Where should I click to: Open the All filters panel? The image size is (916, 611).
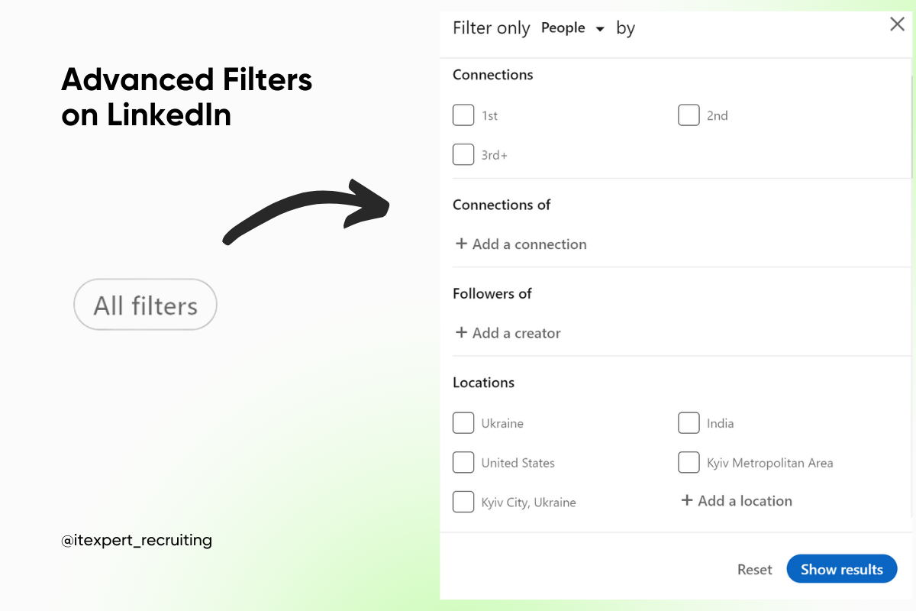click(x=145, y=304)
